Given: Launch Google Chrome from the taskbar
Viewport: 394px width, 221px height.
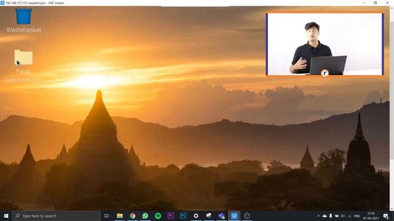Looking at the screenshot, I should (132, 215).
